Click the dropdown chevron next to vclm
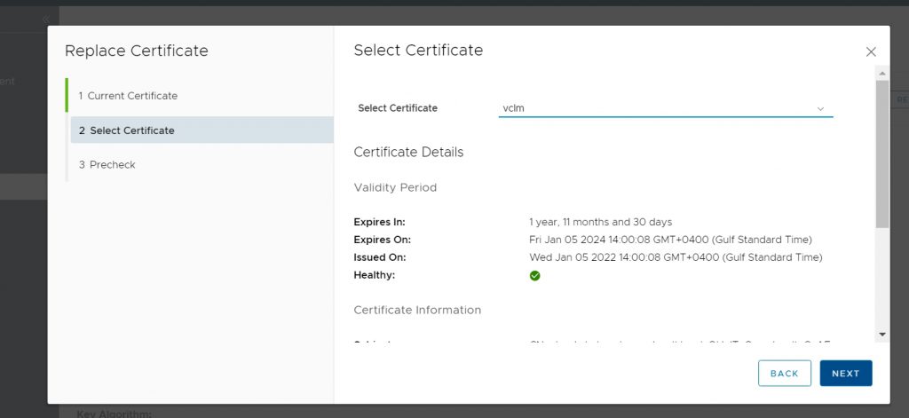The image size is (909, 418). pyautogui.click(x=820, y=109)
